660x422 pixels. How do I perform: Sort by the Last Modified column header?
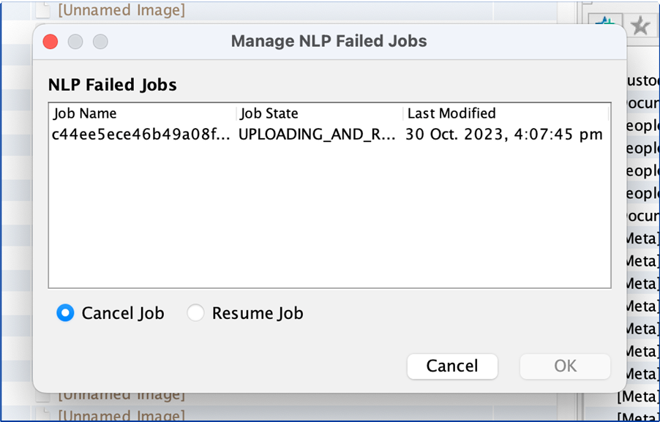tap(506, 113)
